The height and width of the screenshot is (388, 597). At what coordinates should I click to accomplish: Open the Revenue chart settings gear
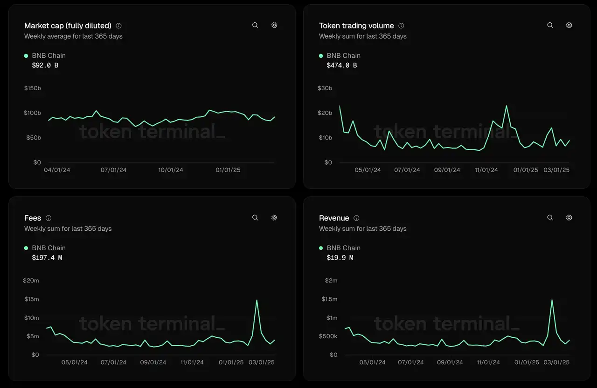(x=569, y=218)
